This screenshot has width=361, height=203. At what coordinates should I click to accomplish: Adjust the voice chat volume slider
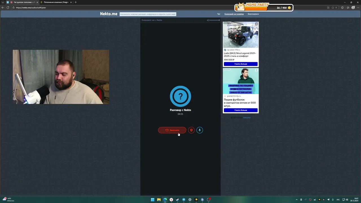coord(215,20)
